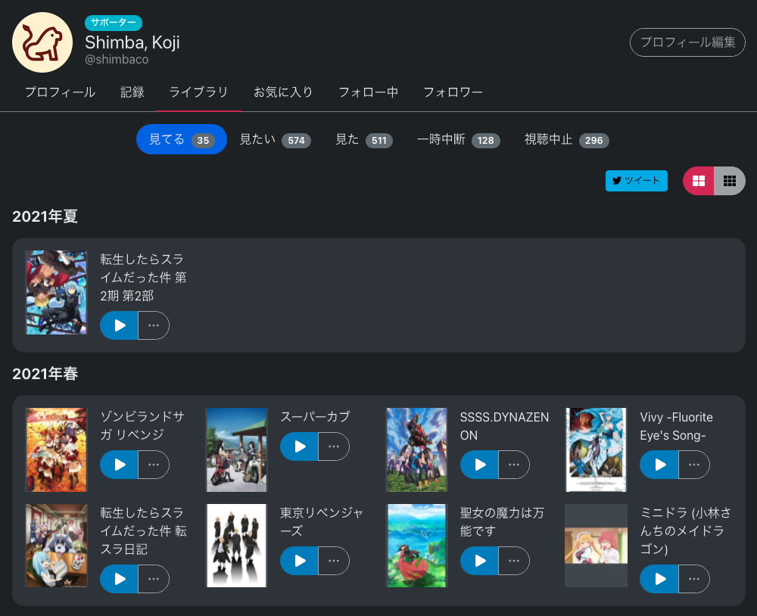Share library with the ツイート button
Viewport: 757px width, 616px height.
point(636,181)
